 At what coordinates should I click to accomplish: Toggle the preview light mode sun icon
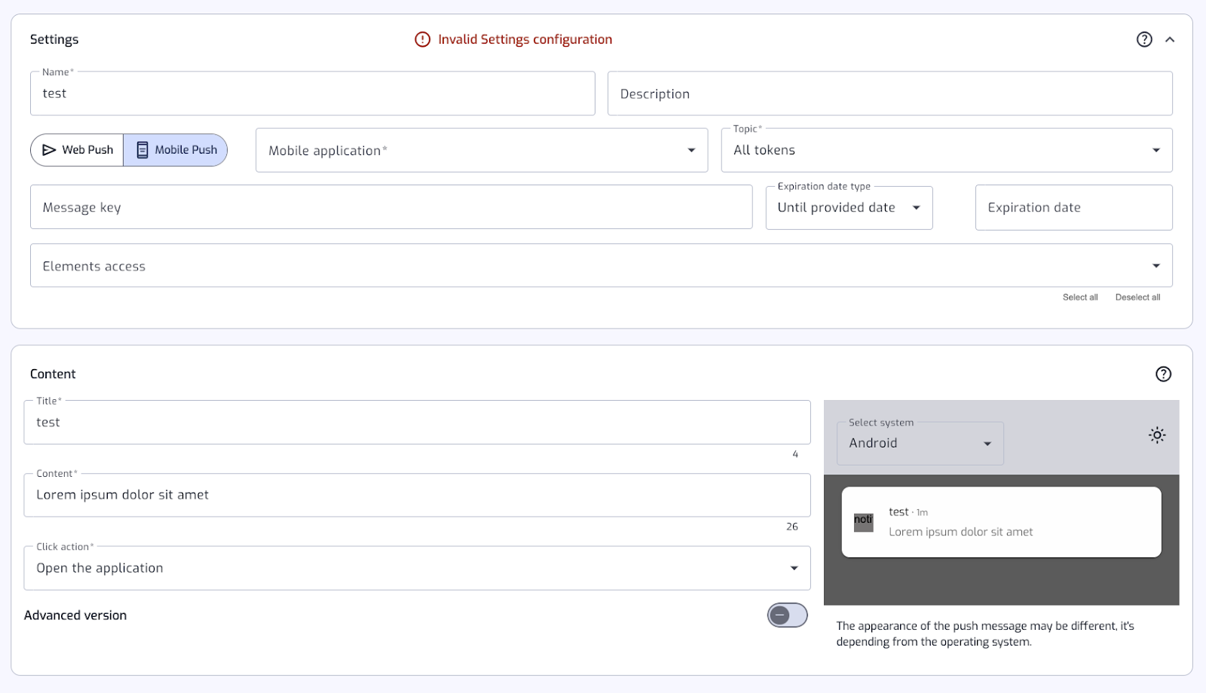[x=1157, y=435]
